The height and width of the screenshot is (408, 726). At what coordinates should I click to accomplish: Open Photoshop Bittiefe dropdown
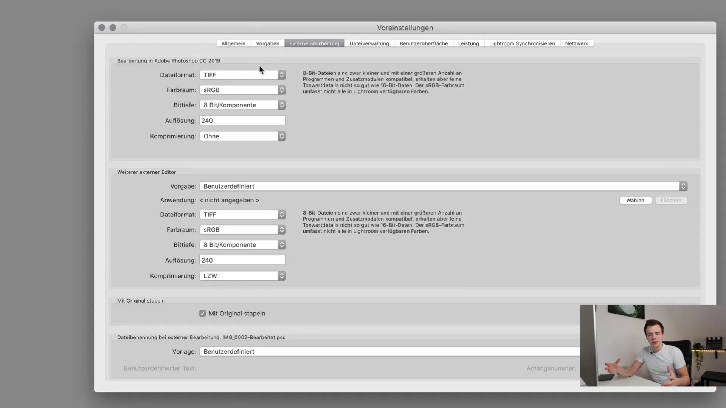[242, 105]
